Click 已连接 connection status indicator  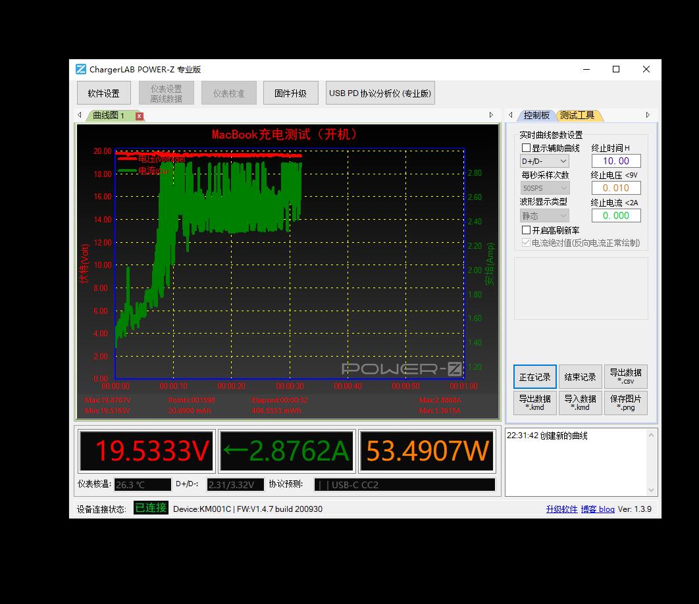pyautogui.click(x=151, y=508)
